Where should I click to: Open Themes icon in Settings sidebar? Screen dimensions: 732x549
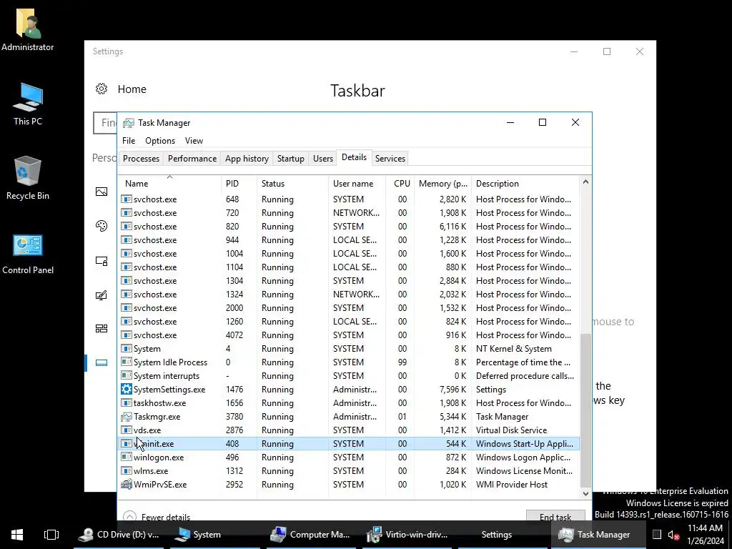[102, 295]
